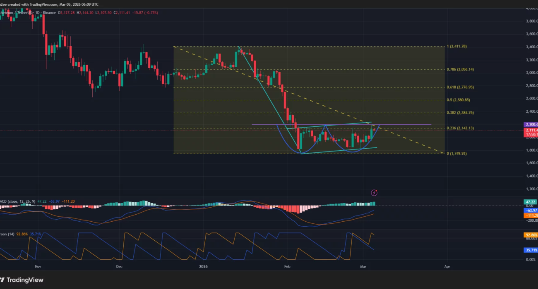Click the Feb label on time axis
This screenshot has width=538, height=289.
[288, 267]
